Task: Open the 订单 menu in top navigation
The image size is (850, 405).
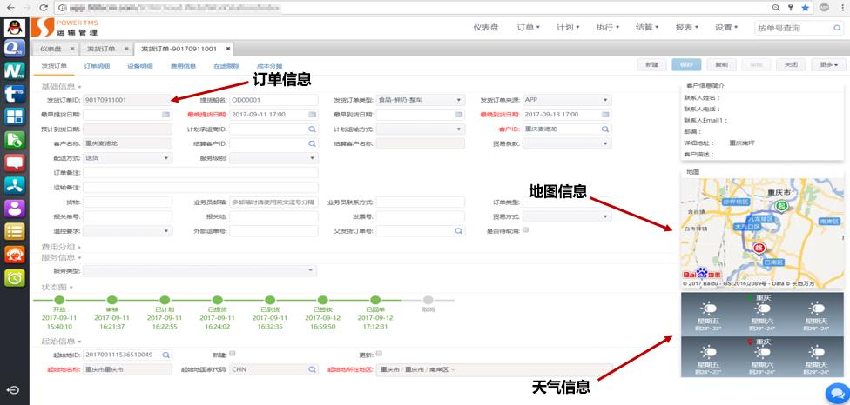Action: click(528, 28)
